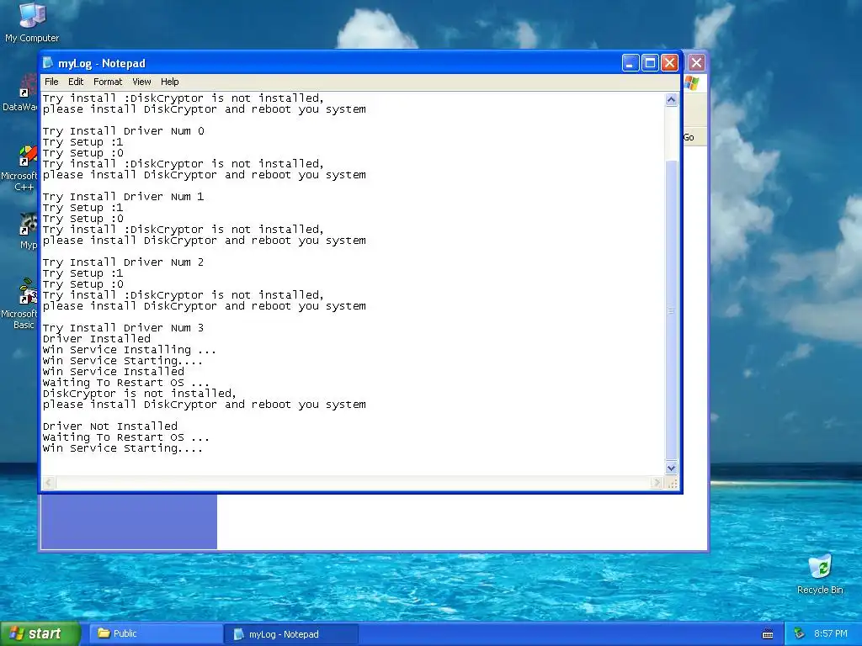
Task: Click the Notepad vertical scrollbar thumb
Action: pyautogui.click(x=671, y=310)
